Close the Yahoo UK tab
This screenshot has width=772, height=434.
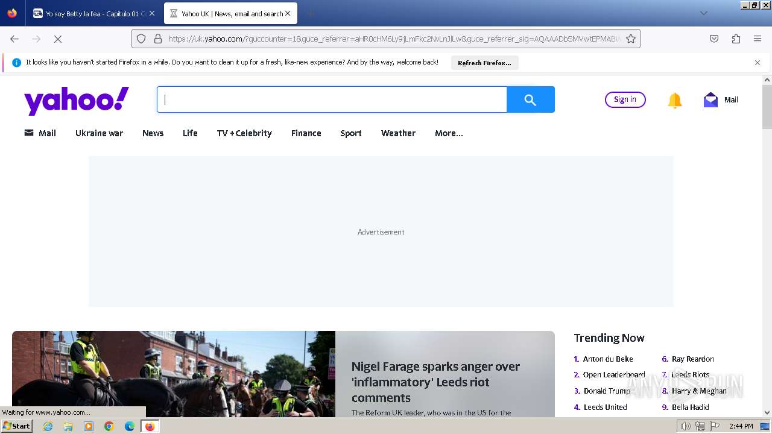click(x=288, y=13)
